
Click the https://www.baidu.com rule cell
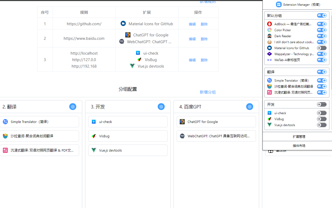click(x=84, y=38)
